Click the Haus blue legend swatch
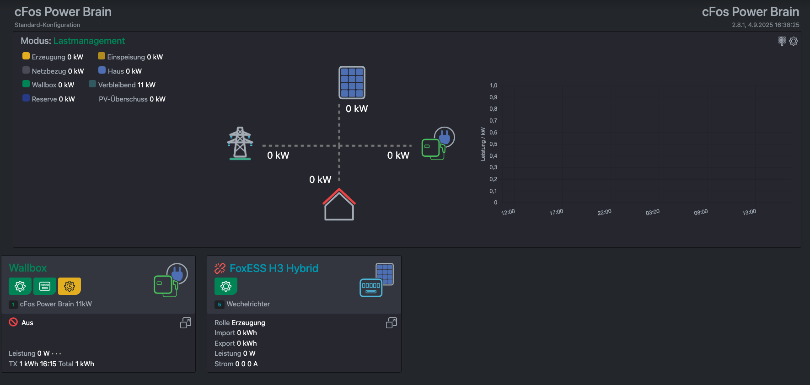Screen dimensions: 810x385 102,70
